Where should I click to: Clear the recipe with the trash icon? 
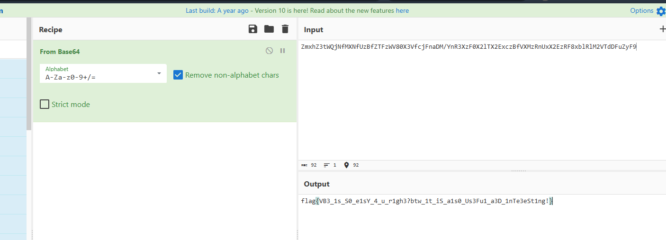point(285,29)
